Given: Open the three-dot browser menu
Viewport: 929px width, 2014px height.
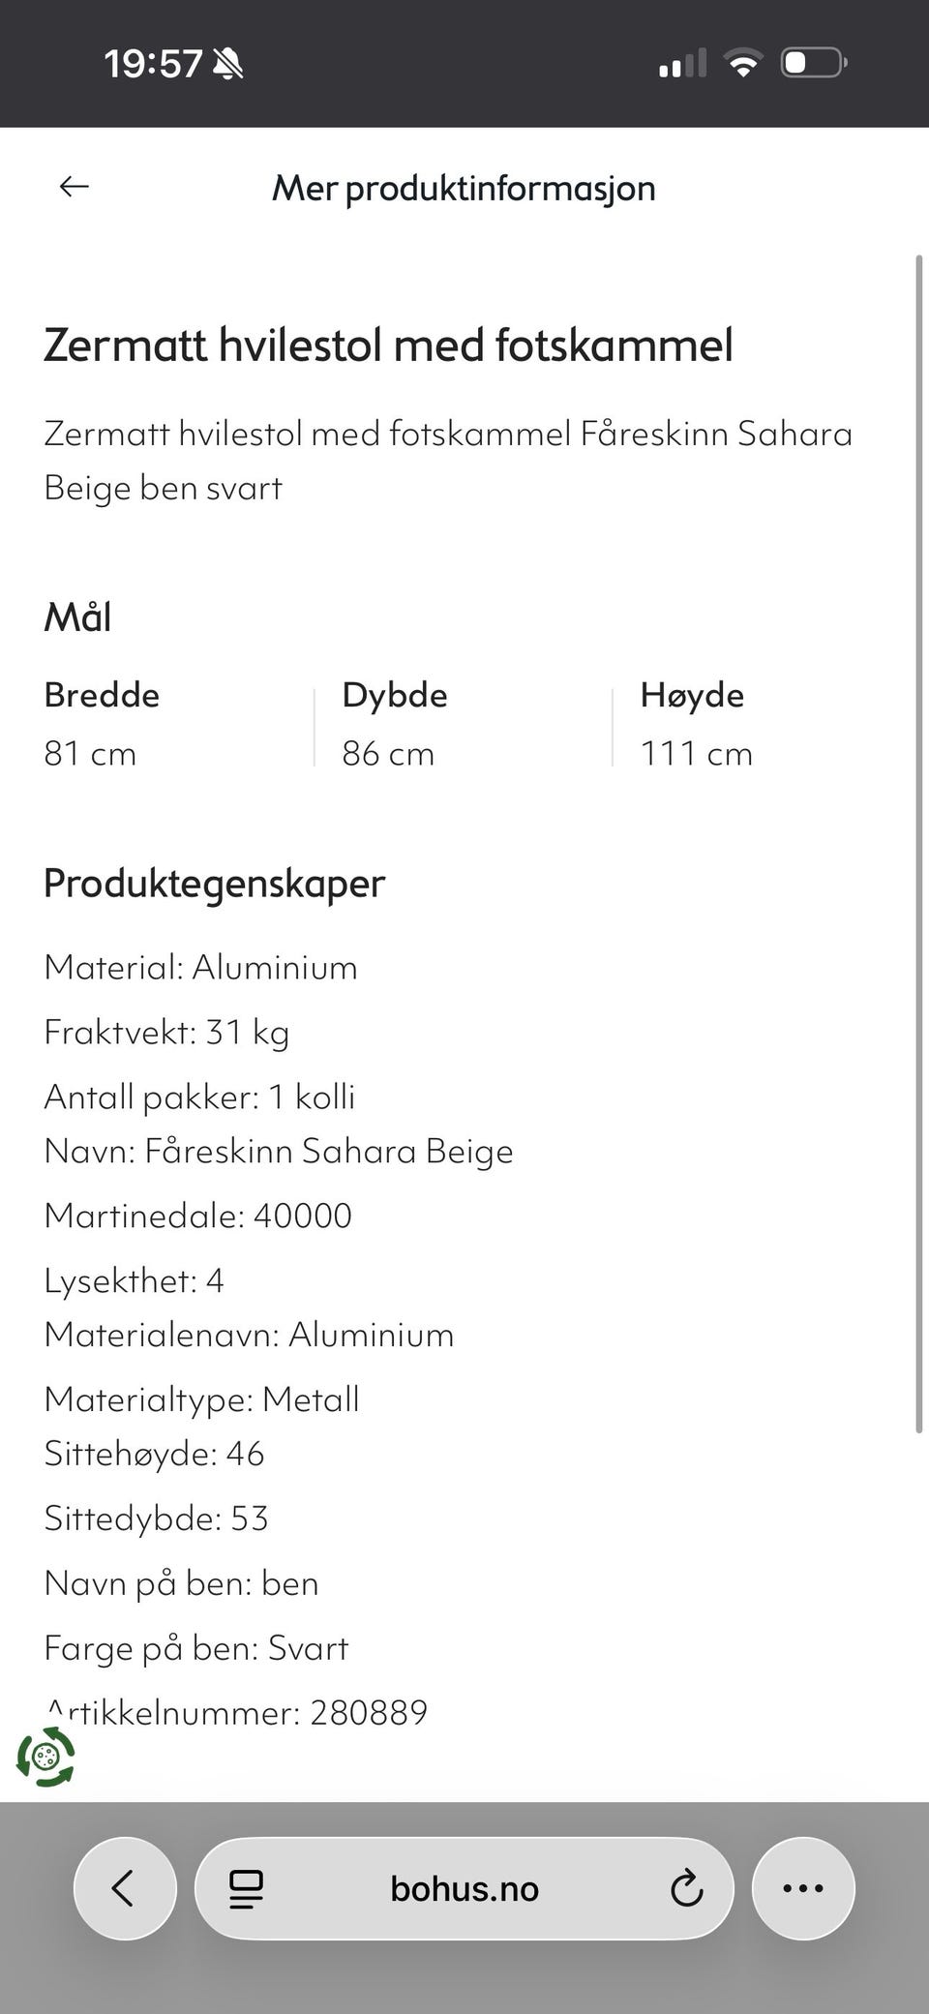Looking at the screenshot, I should click(x=803, y=1887).
